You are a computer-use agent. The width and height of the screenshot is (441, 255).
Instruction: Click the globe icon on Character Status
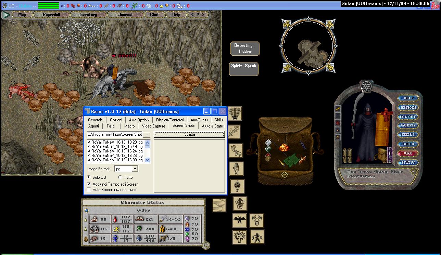(x=87, y=211)
